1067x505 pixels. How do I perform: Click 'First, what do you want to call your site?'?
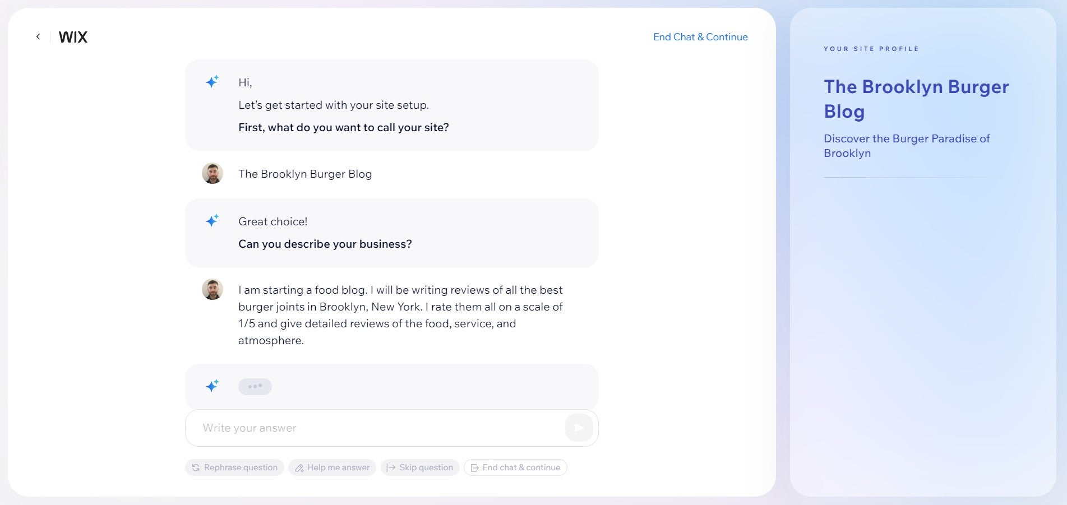[x=343, y=128]
